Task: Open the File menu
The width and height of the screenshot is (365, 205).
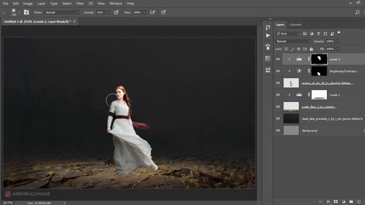Action: (x=5, y=3)
